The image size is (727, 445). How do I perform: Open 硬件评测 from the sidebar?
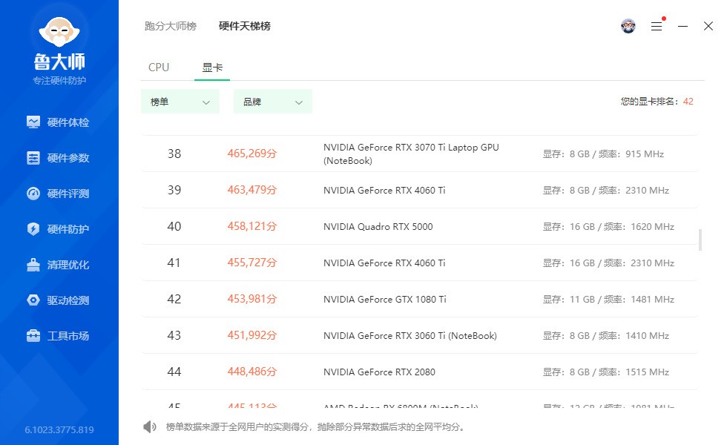pyautogui.click(x=58, y=194)
